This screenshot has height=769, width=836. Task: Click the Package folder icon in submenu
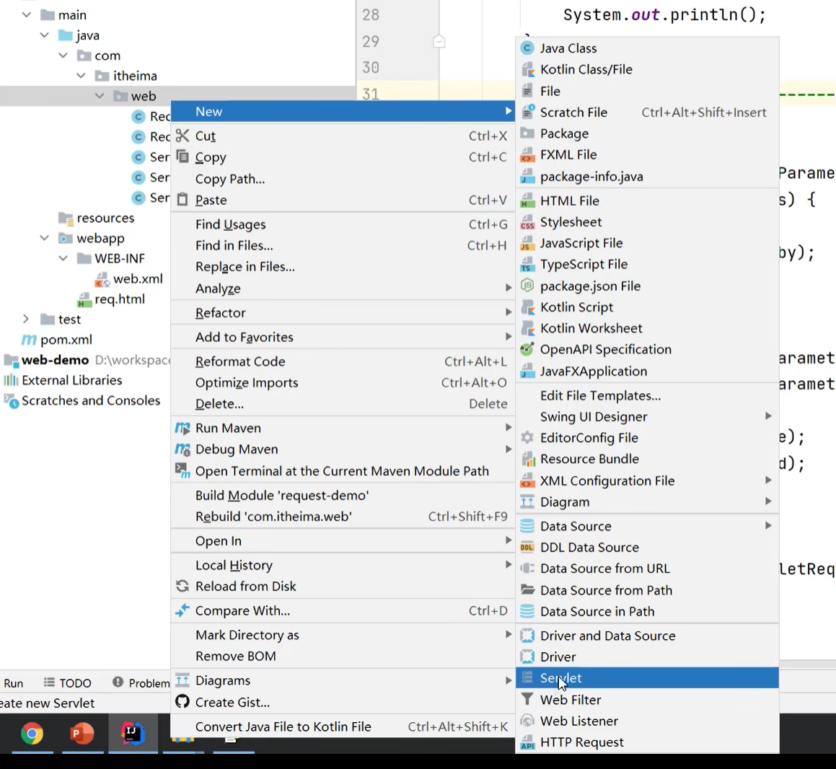(527, 133)
